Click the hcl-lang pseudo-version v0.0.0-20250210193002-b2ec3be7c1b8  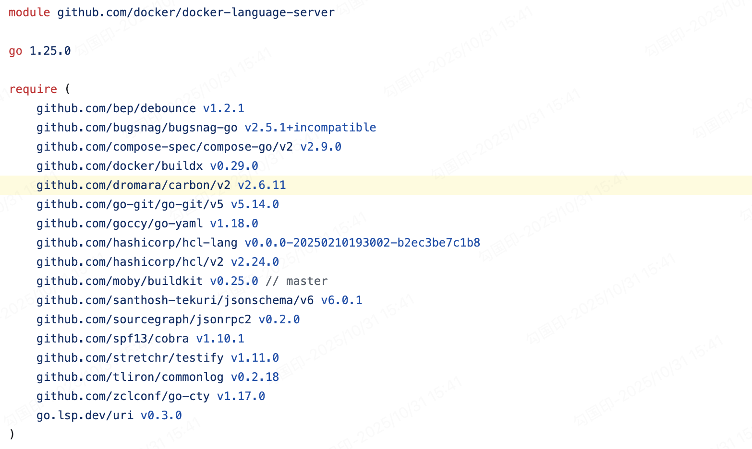tap(362, 243)
